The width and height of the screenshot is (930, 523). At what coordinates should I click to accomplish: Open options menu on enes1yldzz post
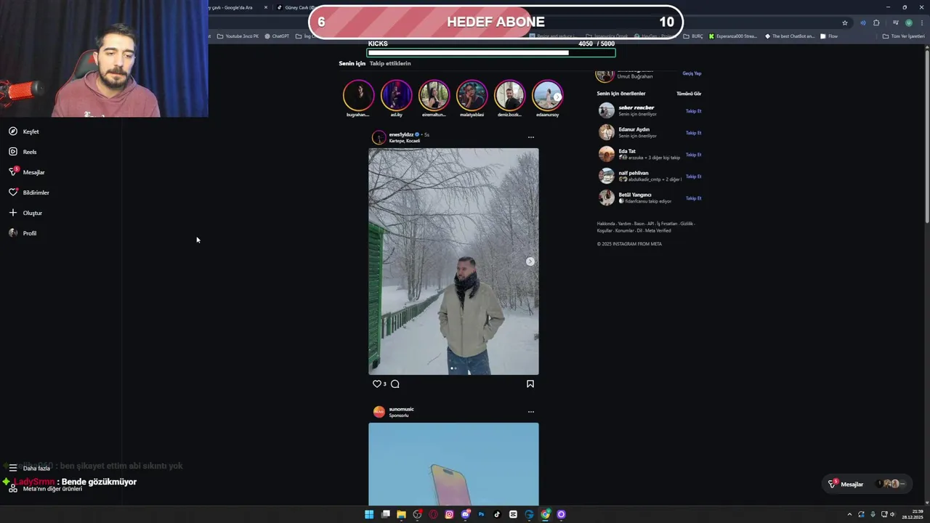pos(531,137)
